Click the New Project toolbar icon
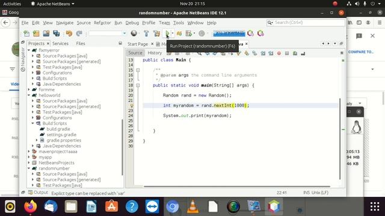The height and width of the screenshot is (216, 385). point(36,34)
